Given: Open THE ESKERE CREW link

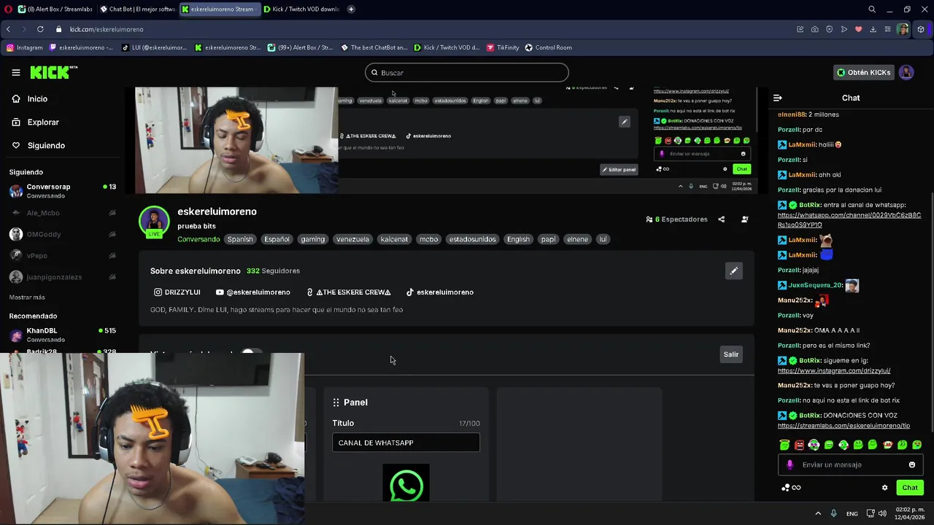Looking at the screenshot, I should pos(348,292).
